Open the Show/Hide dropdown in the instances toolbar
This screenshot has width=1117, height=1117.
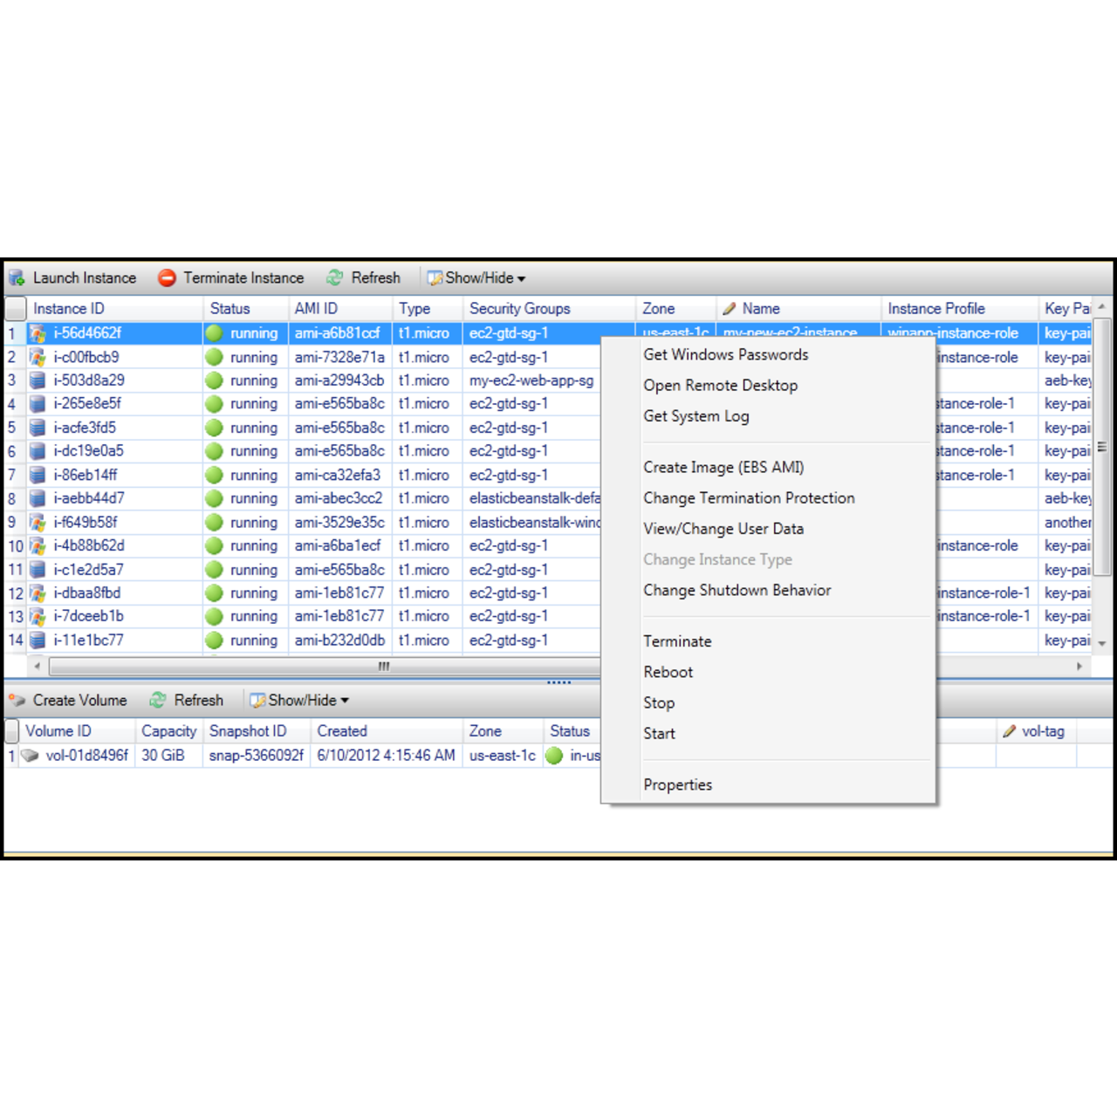(476, 278)
